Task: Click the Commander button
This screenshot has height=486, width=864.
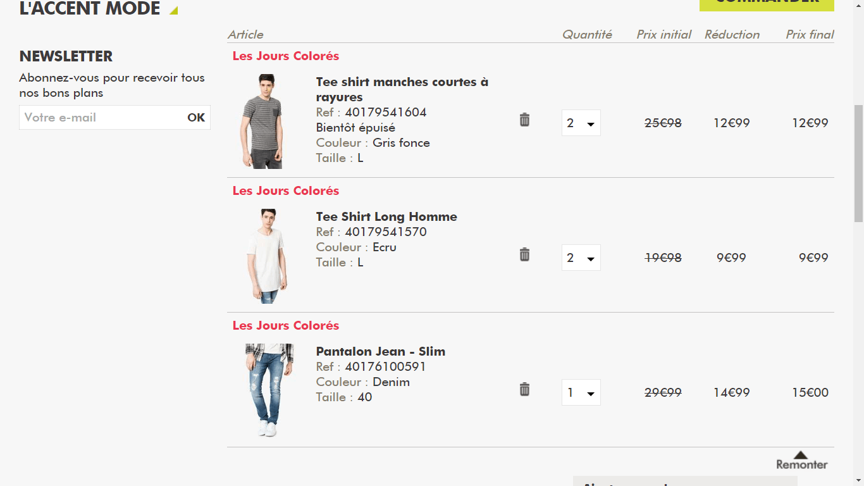Action: pyautogui.click(x=766, y=4)
